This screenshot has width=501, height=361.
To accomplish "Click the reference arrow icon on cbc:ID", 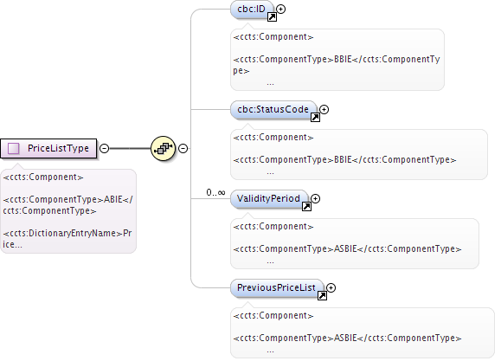I will pyautogui.click(x=272, y=17).
